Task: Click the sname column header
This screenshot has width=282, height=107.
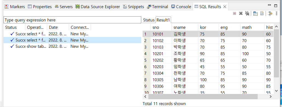Action: [185, 27]
